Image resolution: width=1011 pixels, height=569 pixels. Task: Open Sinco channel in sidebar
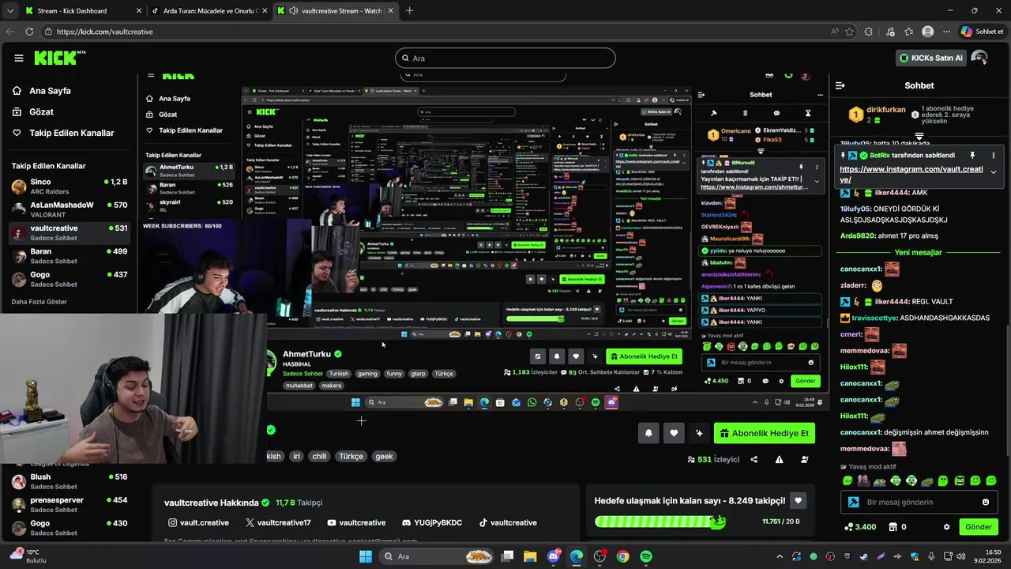coord(70,187)
